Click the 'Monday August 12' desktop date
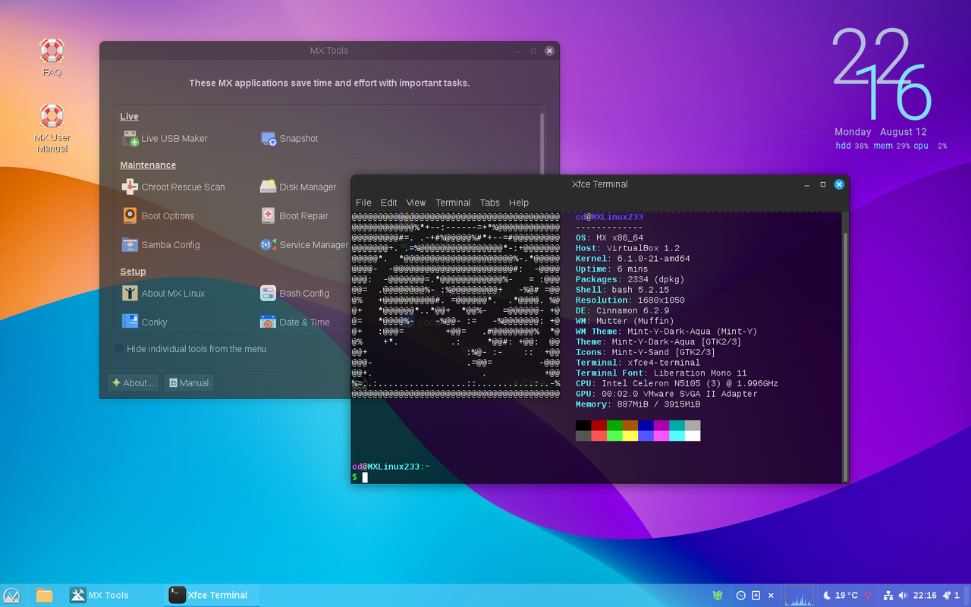971x607 pixels. 881,132
